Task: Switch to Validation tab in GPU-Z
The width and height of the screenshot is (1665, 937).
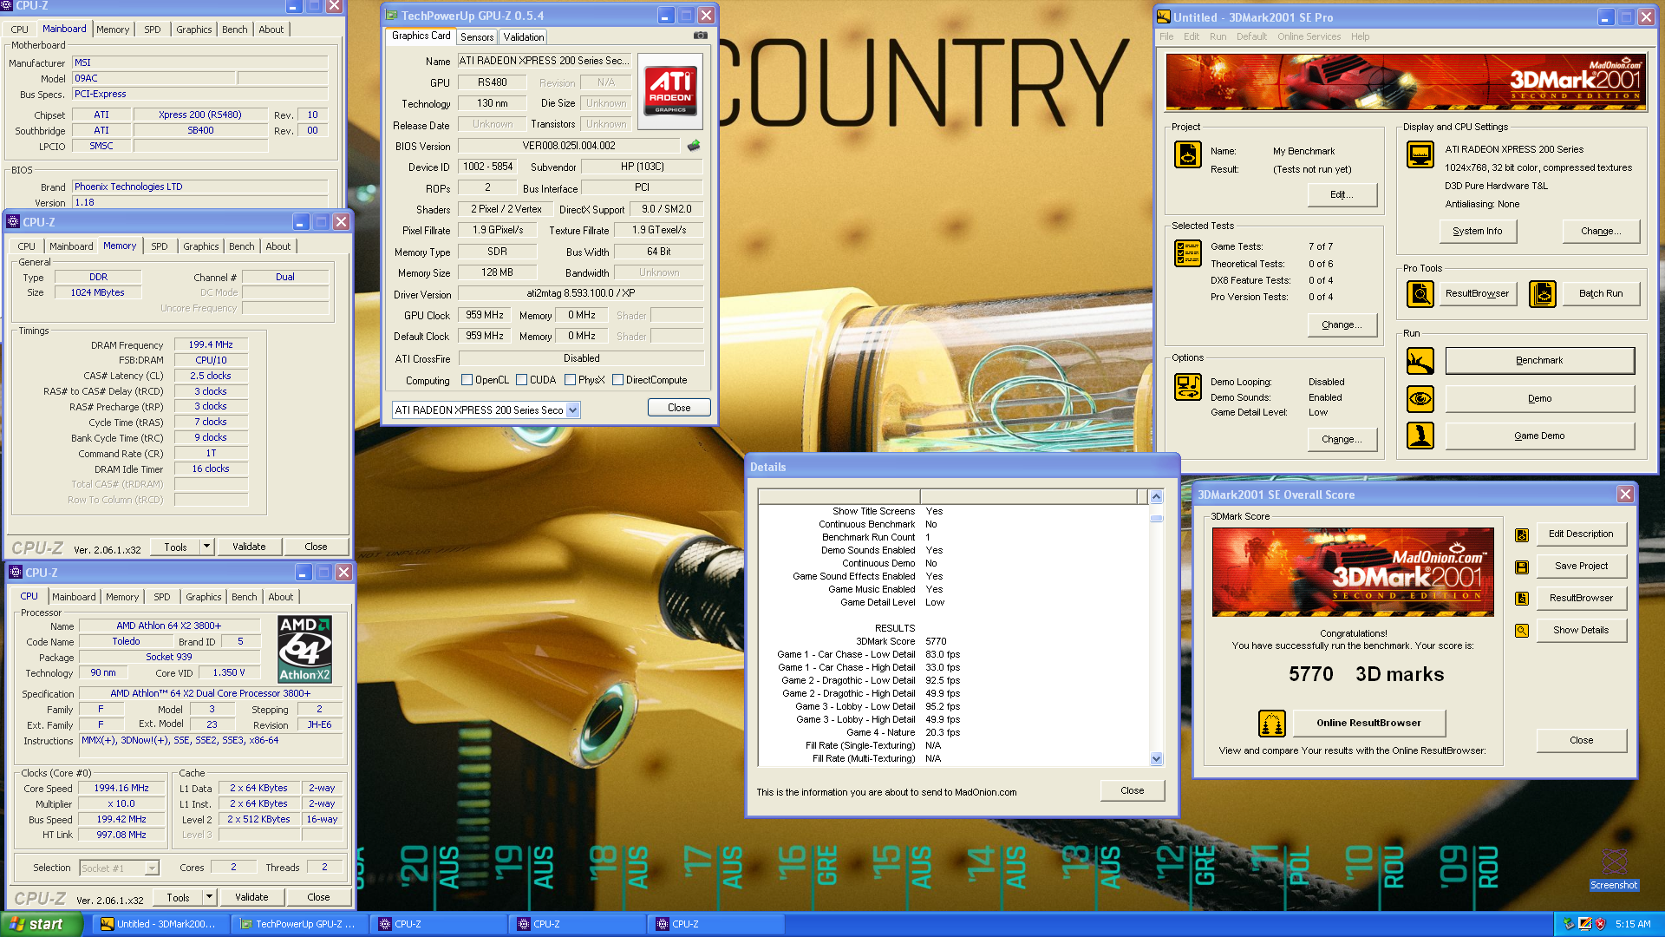Action: coord(524,36)
